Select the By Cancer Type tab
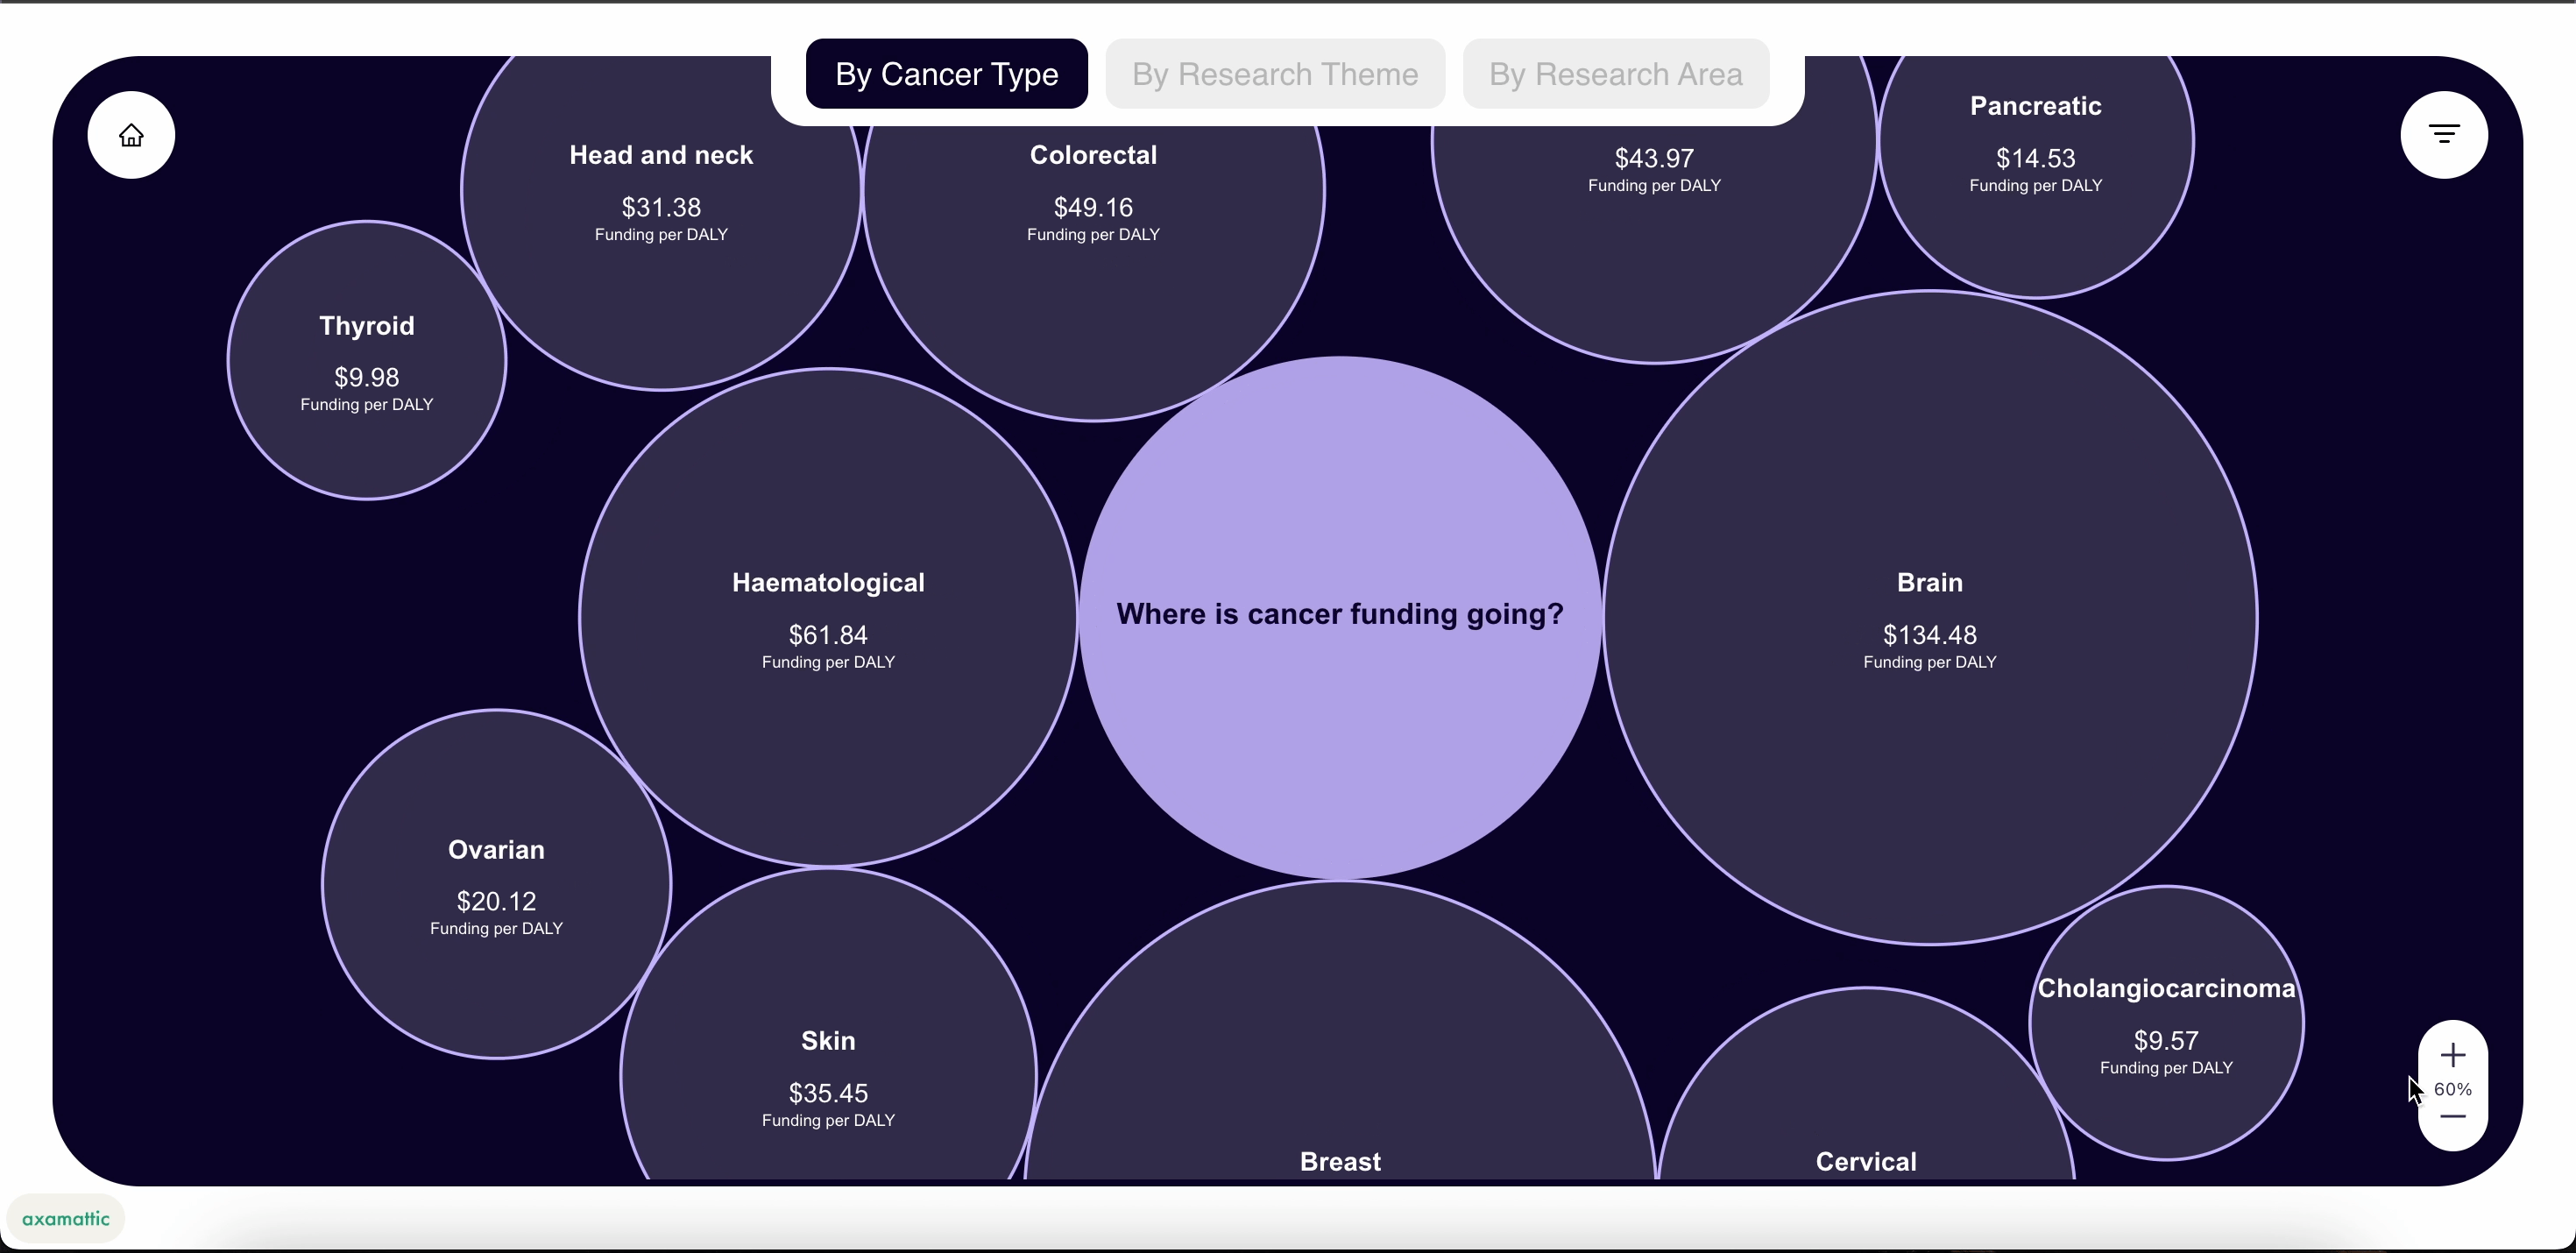 946,74
